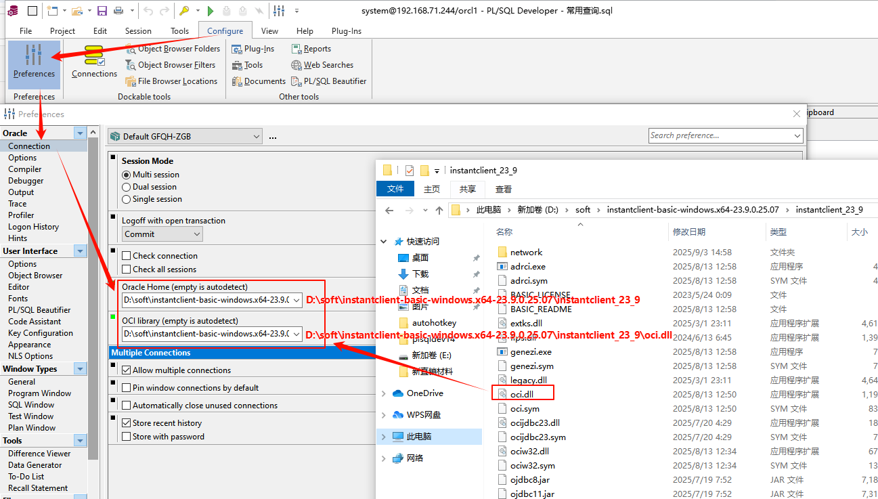
Task: Open Object Browser Folders tool
Action: (x=173, y=49)
